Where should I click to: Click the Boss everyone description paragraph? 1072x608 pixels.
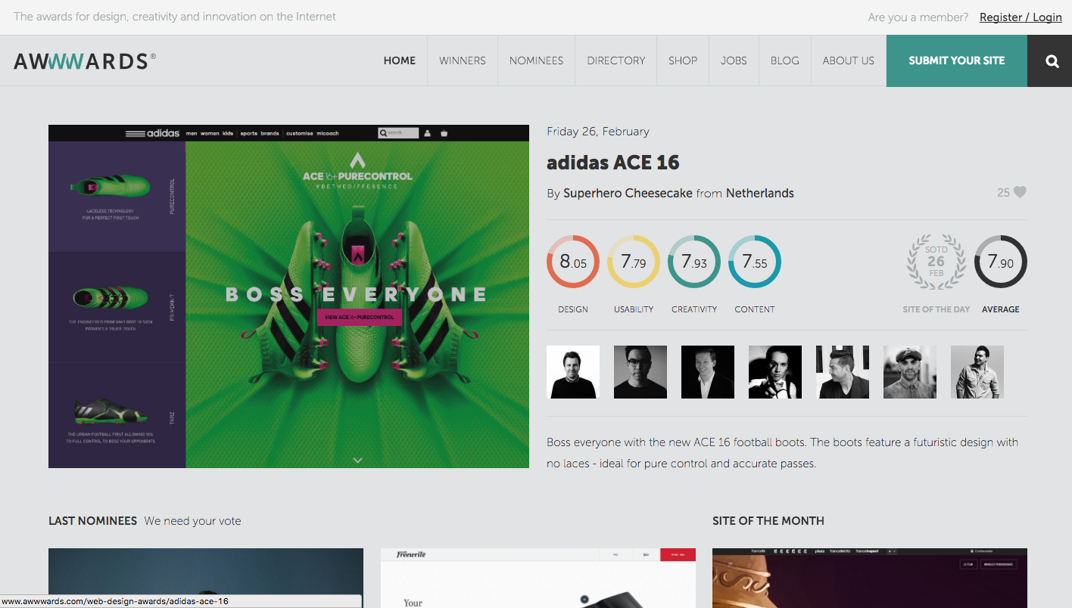[782, 452]
